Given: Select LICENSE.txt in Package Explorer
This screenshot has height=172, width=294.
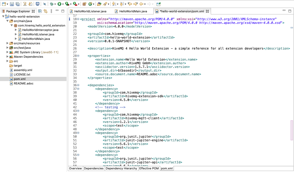Looking at the screenshot, I should (x=22, y=74).
